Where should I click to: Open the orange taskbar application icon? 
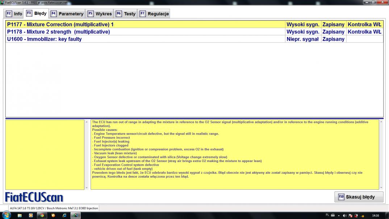tap(53, 215)
